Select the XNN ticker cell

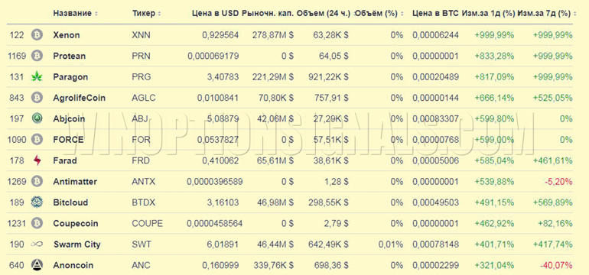[x=142, y=35]
